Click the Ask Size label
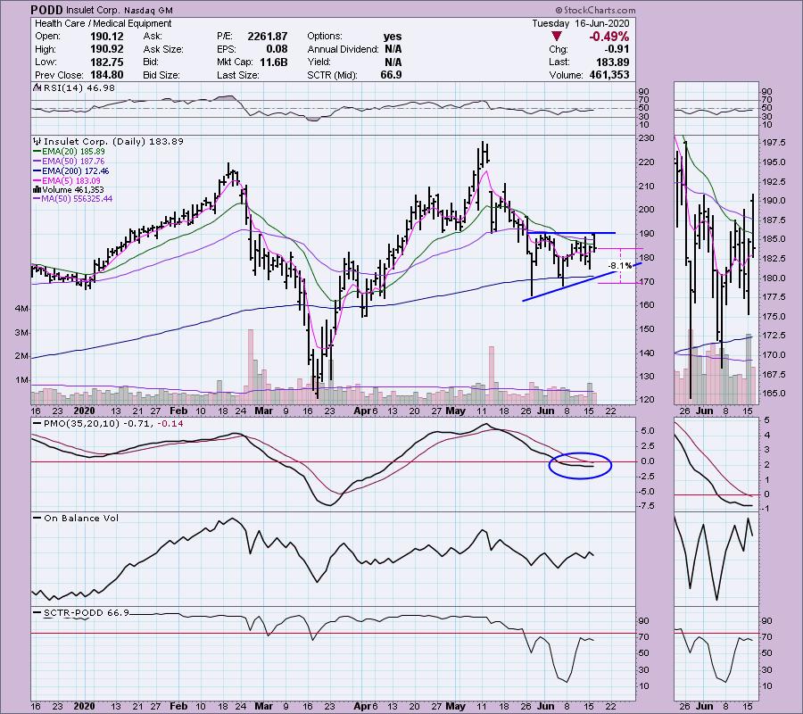The width and height of the screenshot is (803, 714). click(163, 49)
